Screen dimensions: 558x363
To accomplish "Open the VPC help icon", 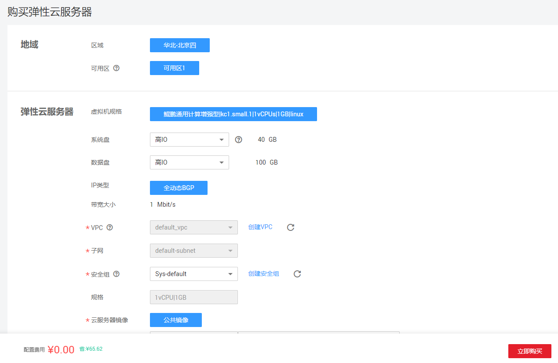I will (110, 227).
